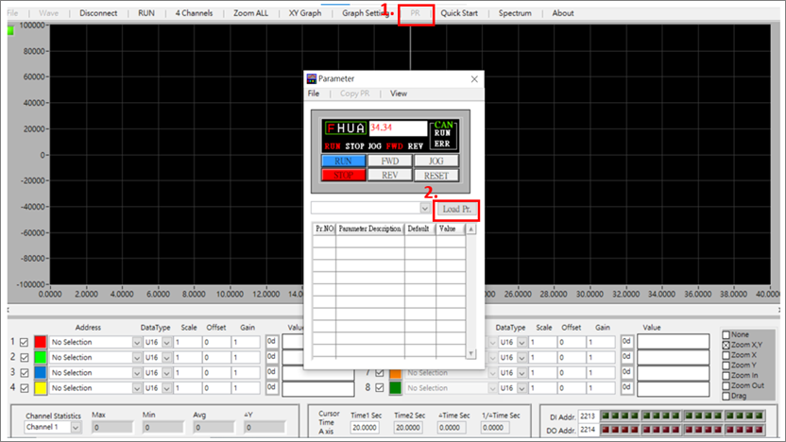Click the DI Addr. input field
This screenshot has width=786, height=442.
coord(588,416)
